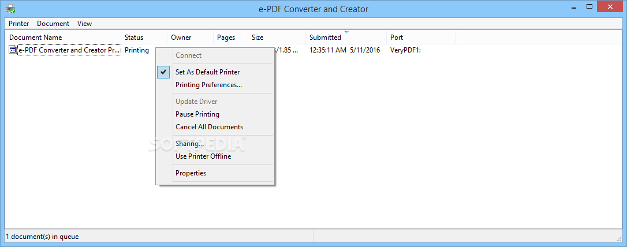Image resolution: width=627 pixels, height=247 pixels.
Task: Open the Document menu
Action: point(53,24)
